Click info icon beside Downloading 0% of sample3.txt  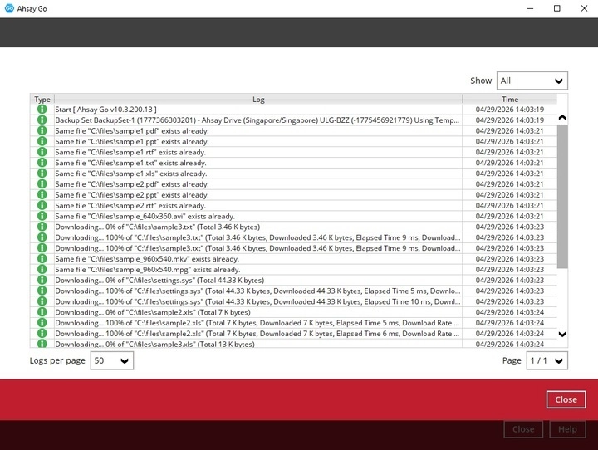pos(42,227)
